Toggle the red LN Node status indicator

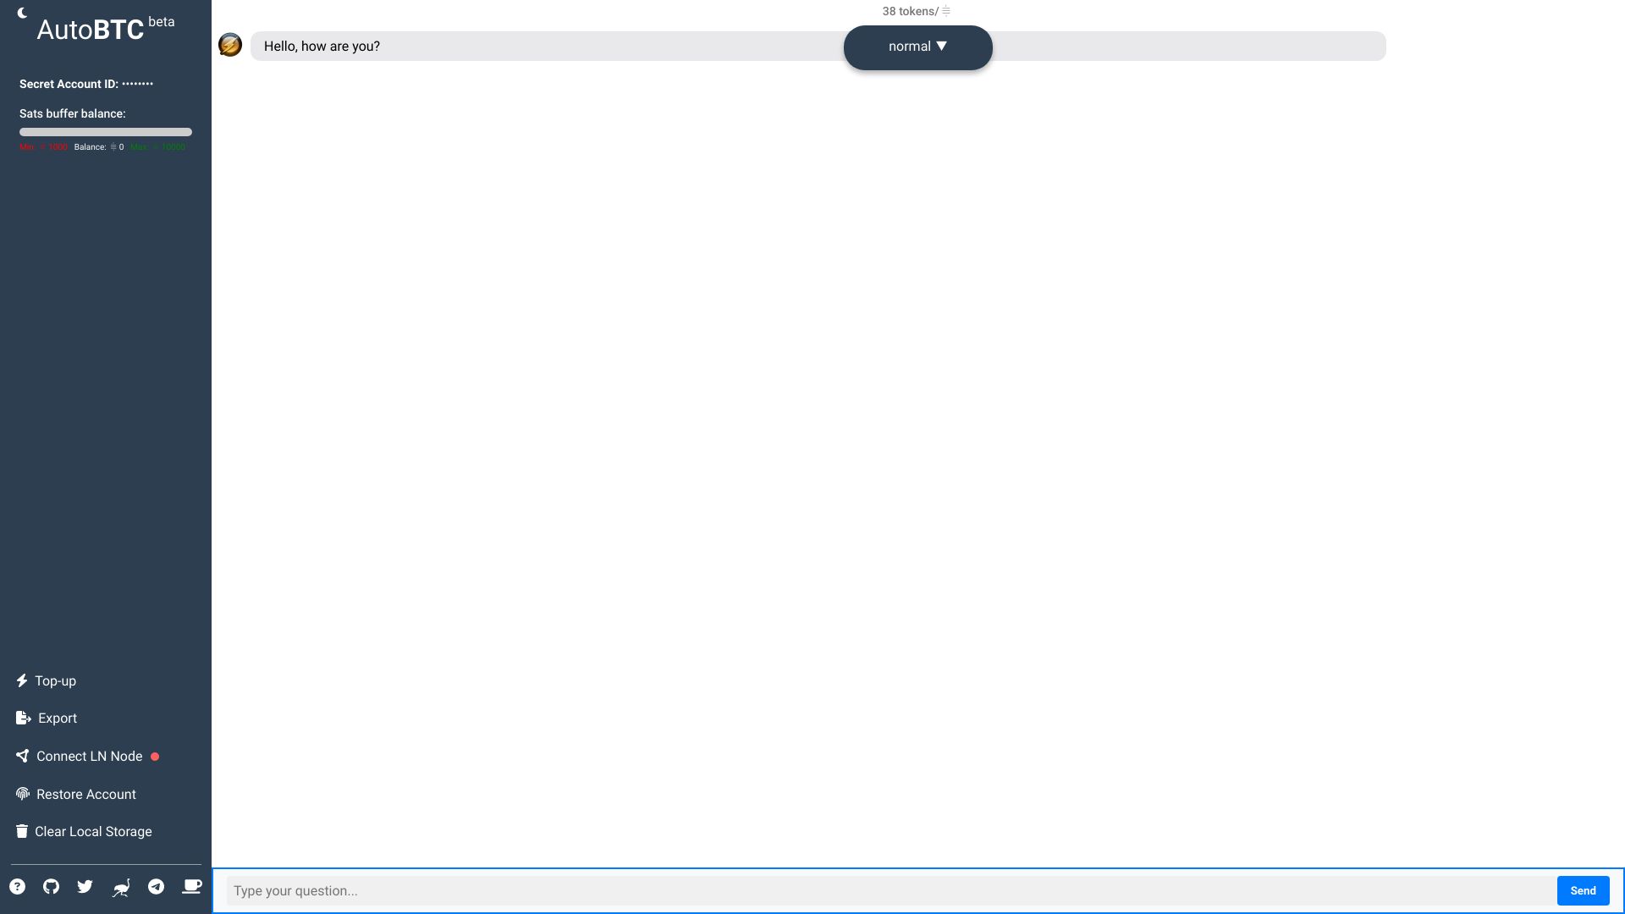[x=157, y=757]
